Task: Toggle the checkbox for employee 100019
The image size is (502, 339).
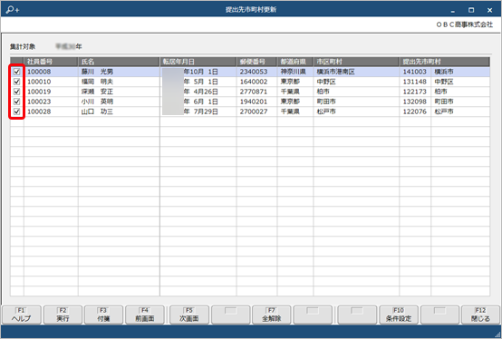Action: [x=16, y=92]
